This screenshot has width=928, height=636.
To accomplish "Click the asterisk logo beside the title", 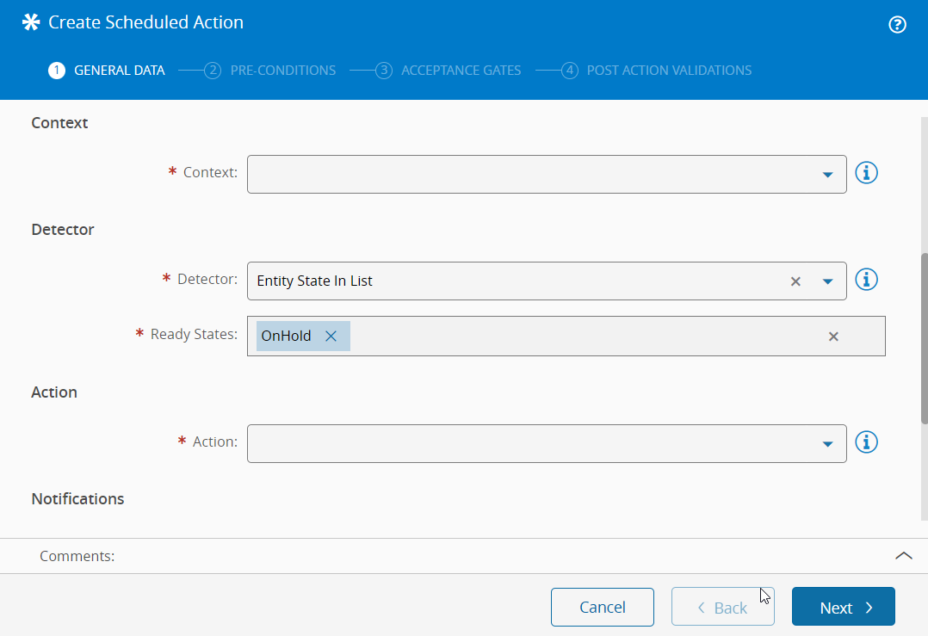I will click(31, 23).
